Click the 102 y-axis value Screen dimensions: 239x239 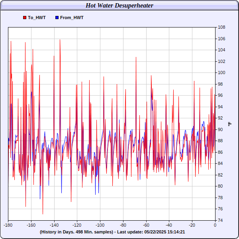pos(221,61)
